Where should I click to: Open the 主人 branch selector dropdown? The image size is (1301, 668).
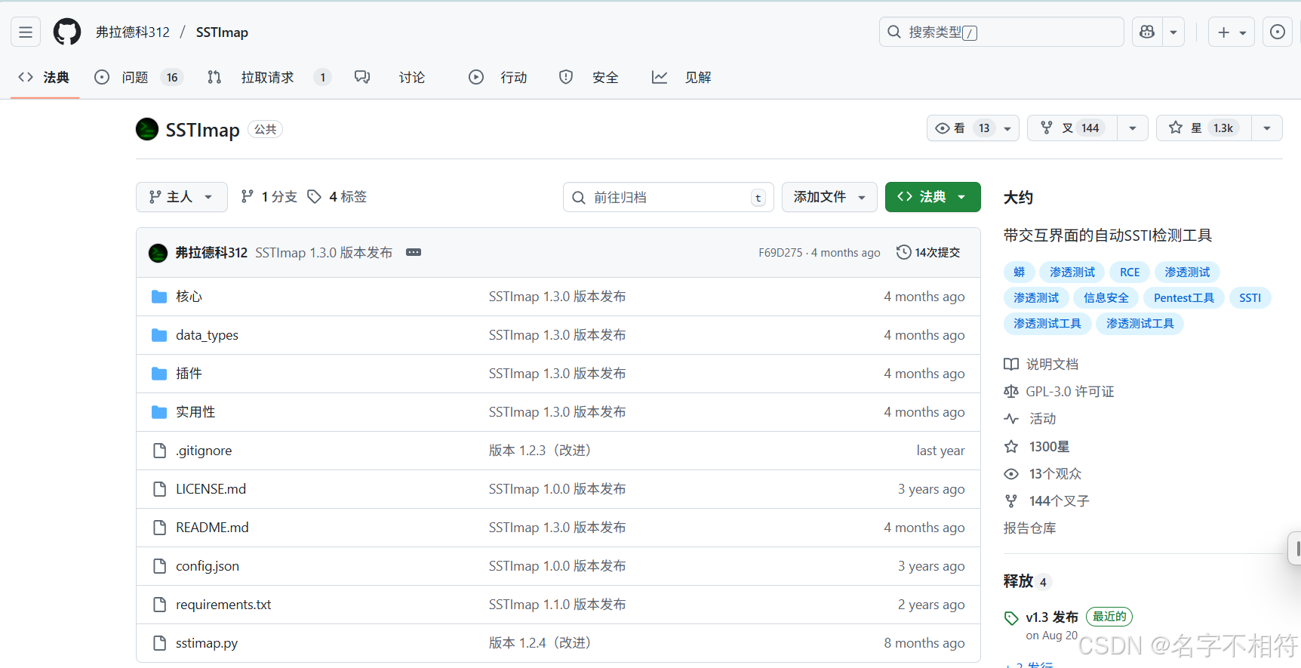pos(181,197)
